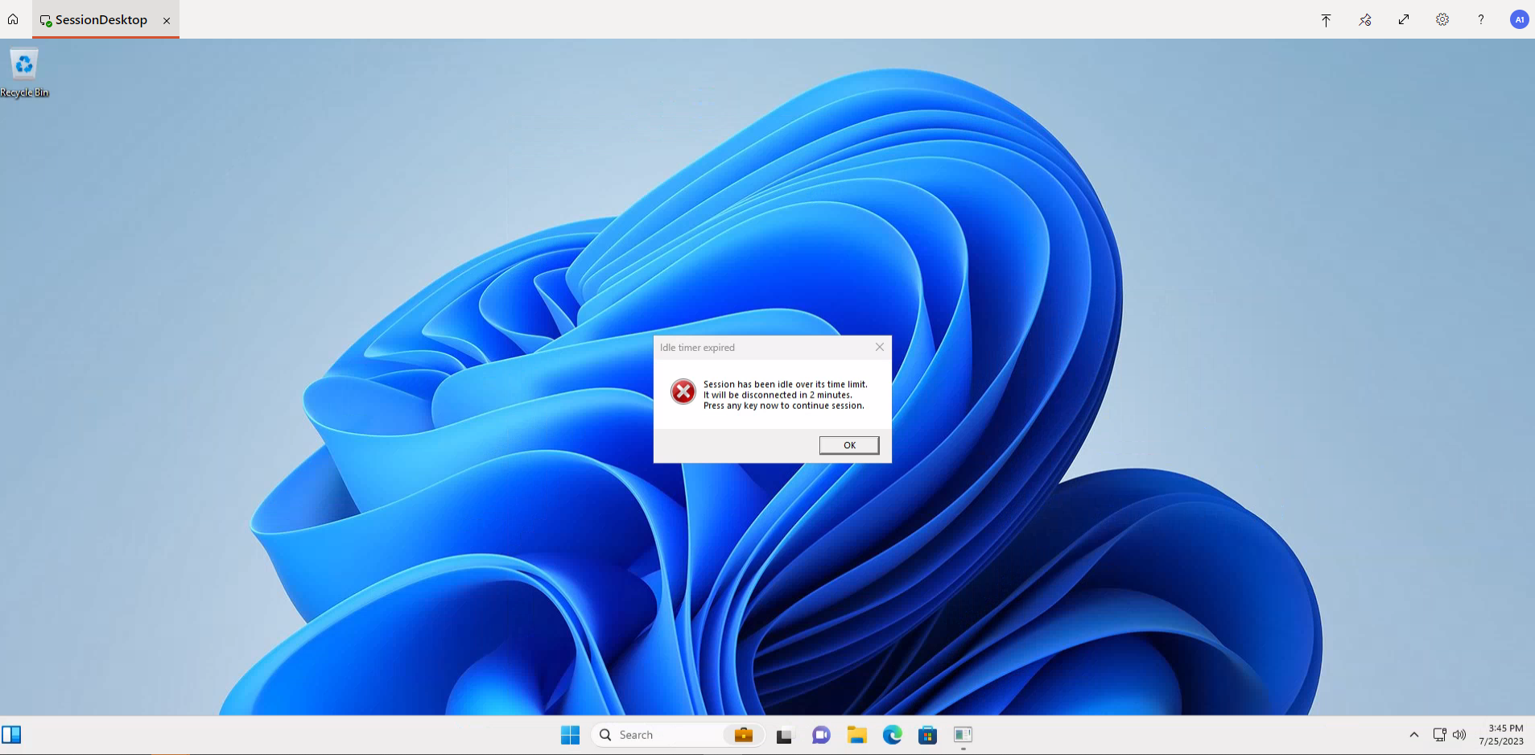Open the Windows Start menu
This screenshot has width=1535, height=755.
pos(570,735)
